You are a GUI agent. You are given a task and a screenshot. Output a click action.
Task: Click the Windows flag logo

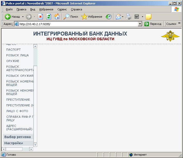[x=177, y=9]
